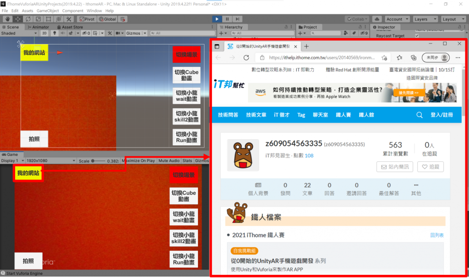Open the Account dropdown

click(x=397, y=19)
